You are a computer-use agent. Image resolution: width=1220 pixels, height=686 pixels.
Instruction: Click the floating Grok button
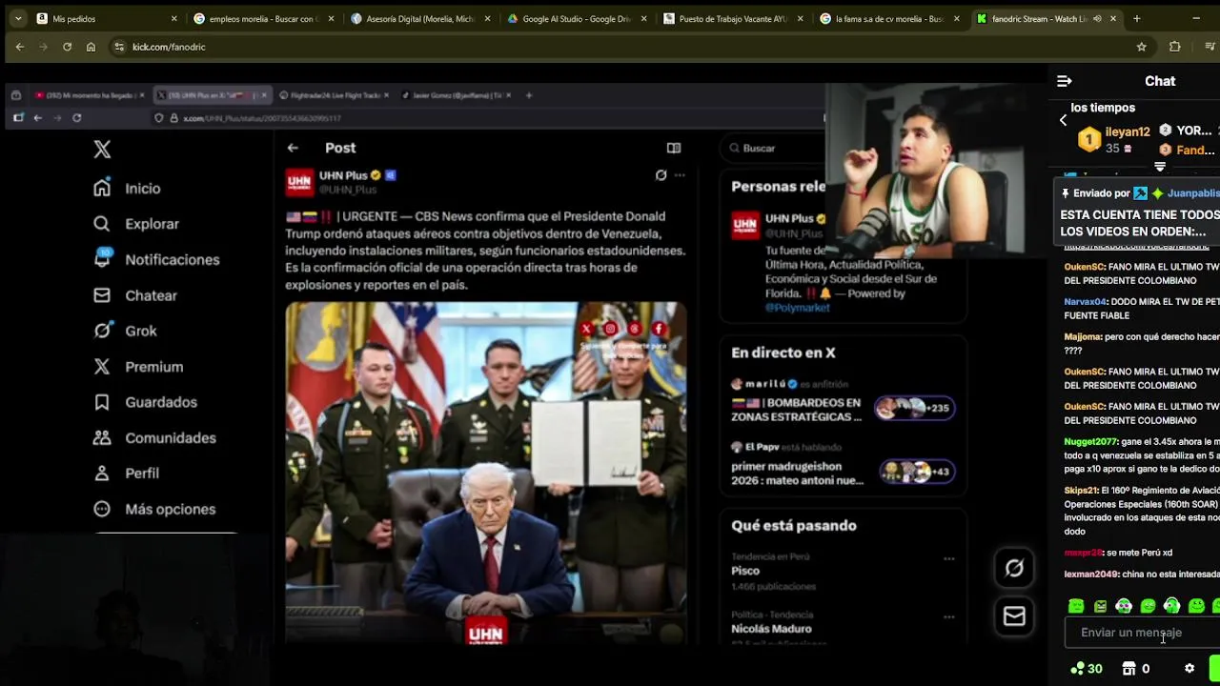point(1014,568)
